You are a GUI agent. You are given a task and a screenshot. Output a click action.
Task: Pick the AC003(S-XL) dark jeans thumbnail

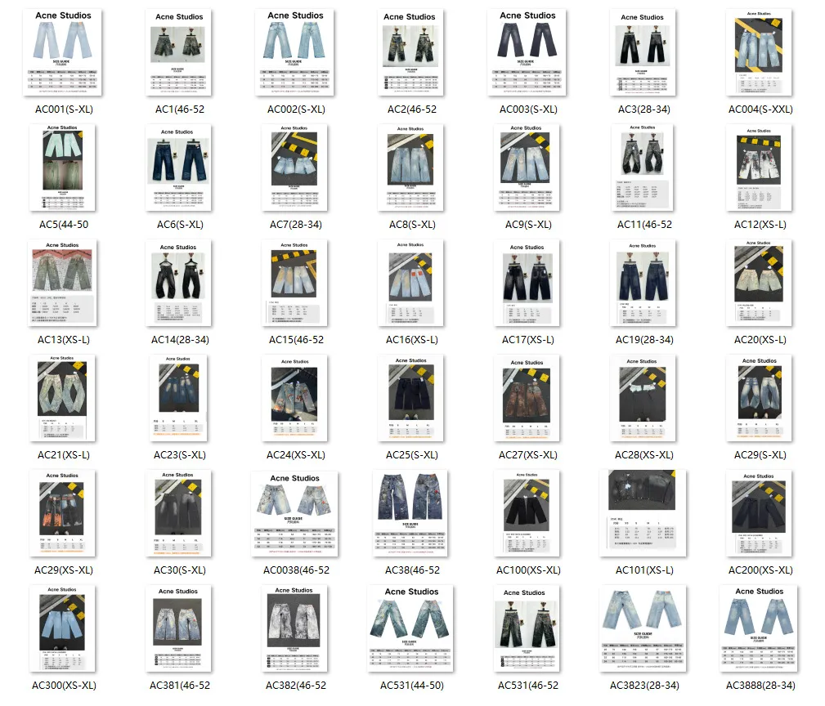[x=527, y=52]
